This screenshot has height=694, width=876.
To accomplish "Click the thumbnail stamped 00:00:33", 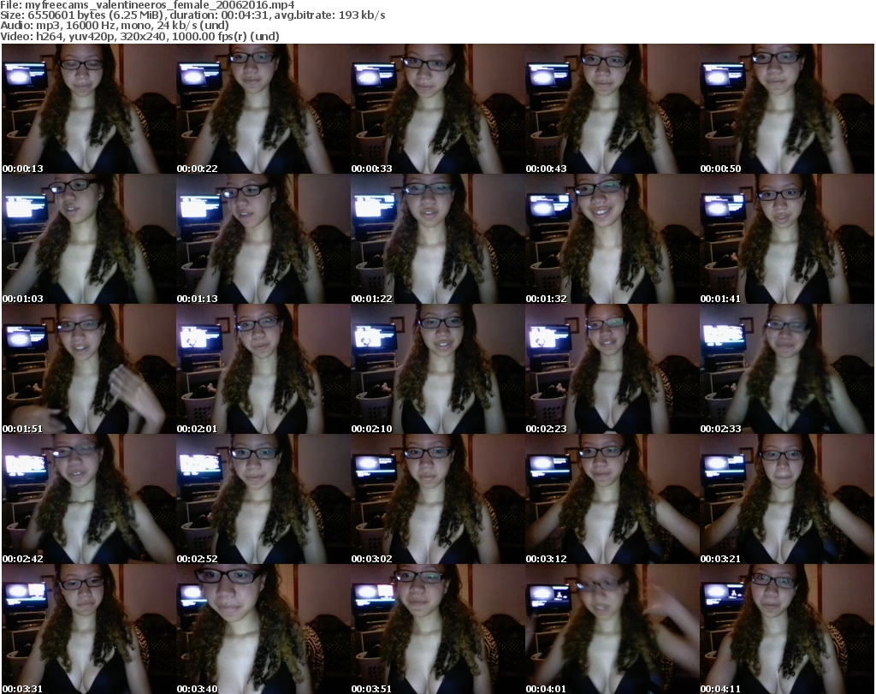I will pos(437,109).
